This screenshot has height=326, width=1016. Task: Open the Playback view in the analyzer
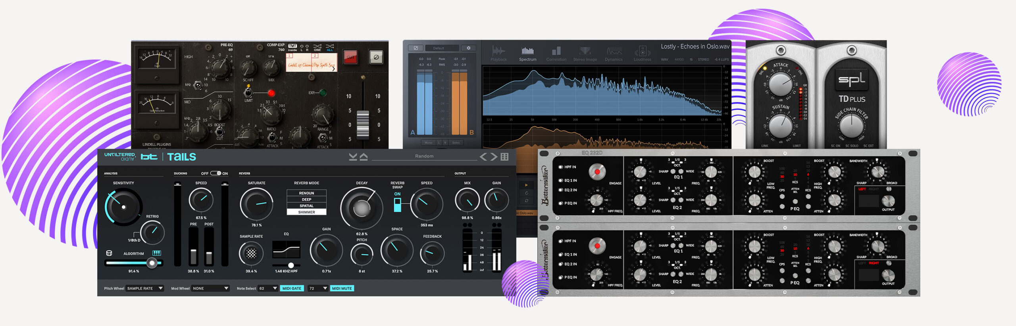498,54
